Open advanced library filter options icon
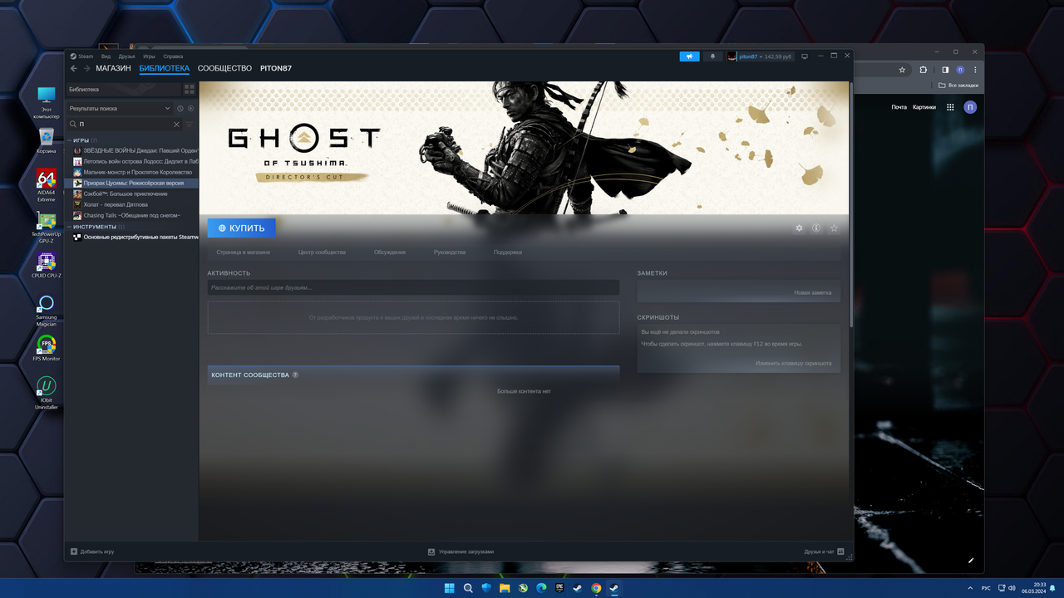This screenshot has height=598, width=1064. [190, 125]
